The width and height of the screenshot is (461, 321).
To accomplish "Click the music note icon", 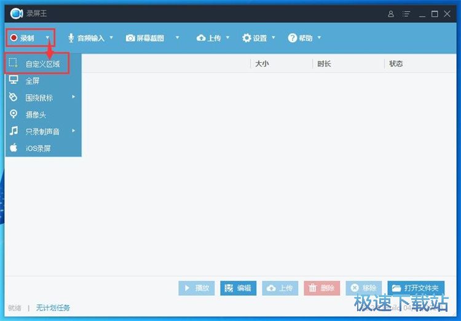I will pos(14,130).
